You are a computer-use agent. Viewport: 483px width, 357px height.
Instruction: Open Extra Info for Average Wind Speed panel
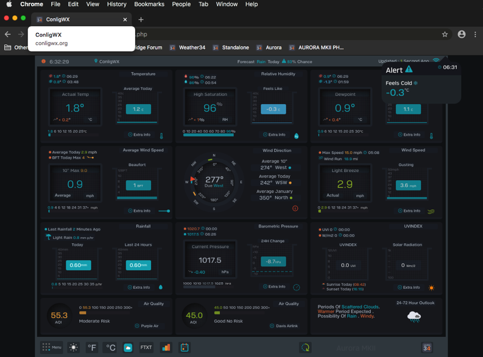coord(139,211)
